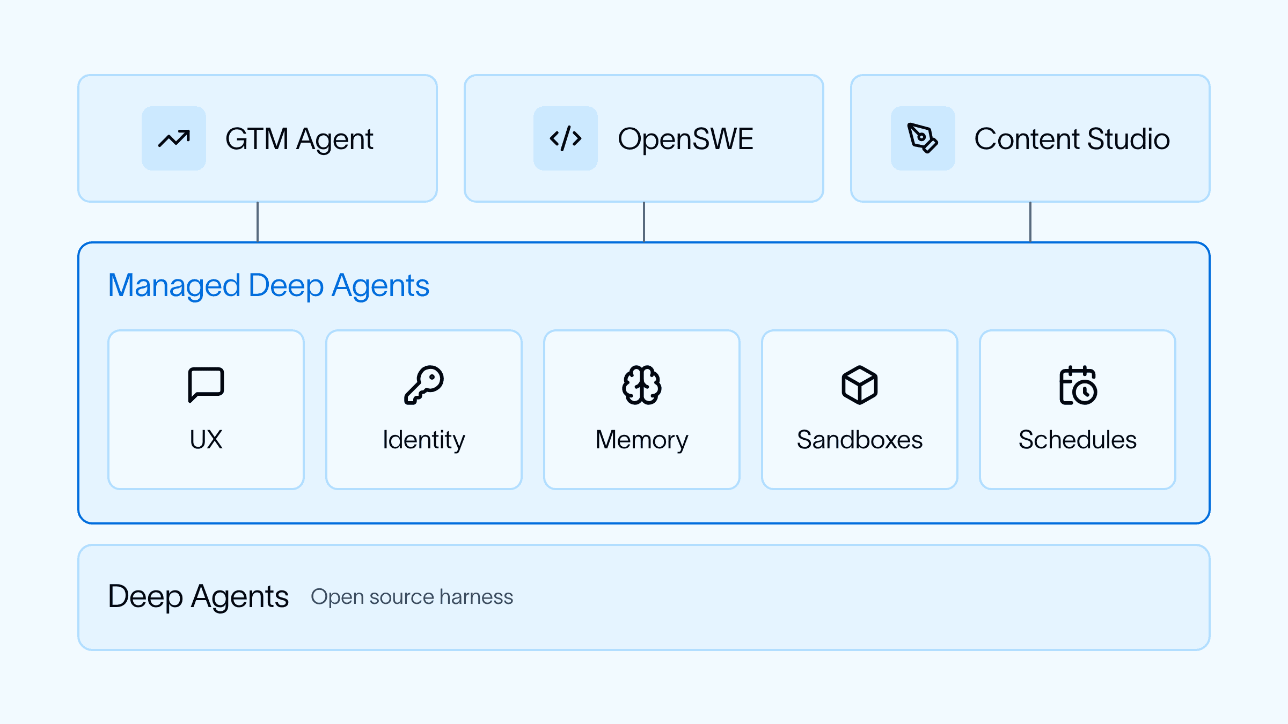Click the Deep Agents title text
The height and width of the screenshot is (724, 1288).
click(x=198, y=597)
